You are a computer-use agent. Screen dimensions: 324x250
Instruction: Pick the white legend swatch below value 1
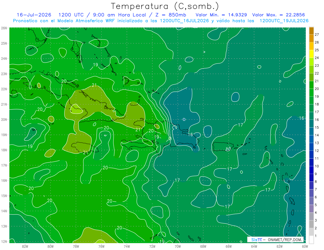point(311,239)
